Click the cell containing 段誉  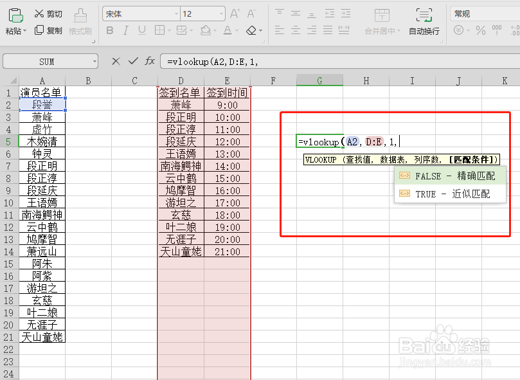42,105
